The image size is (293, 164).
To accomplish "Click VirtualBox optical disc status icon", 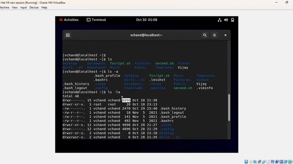I will click(251, 162).
